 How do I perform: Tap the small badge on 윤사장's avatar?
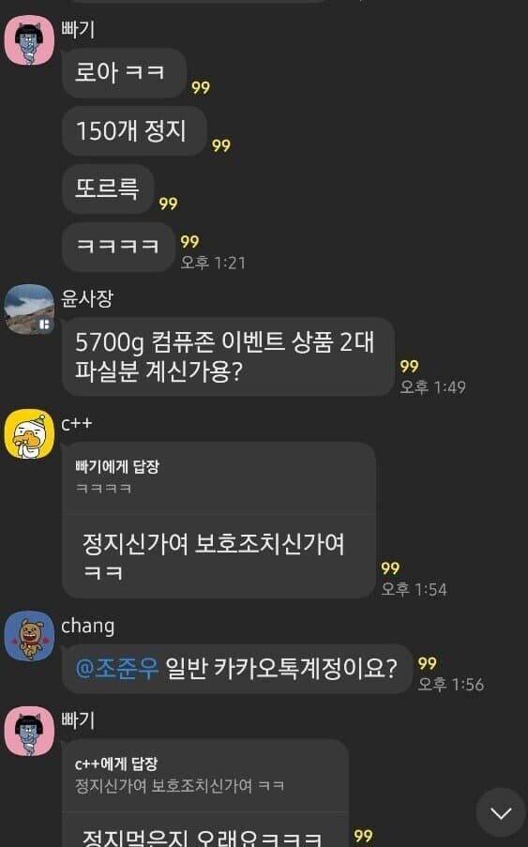point(45,325)
